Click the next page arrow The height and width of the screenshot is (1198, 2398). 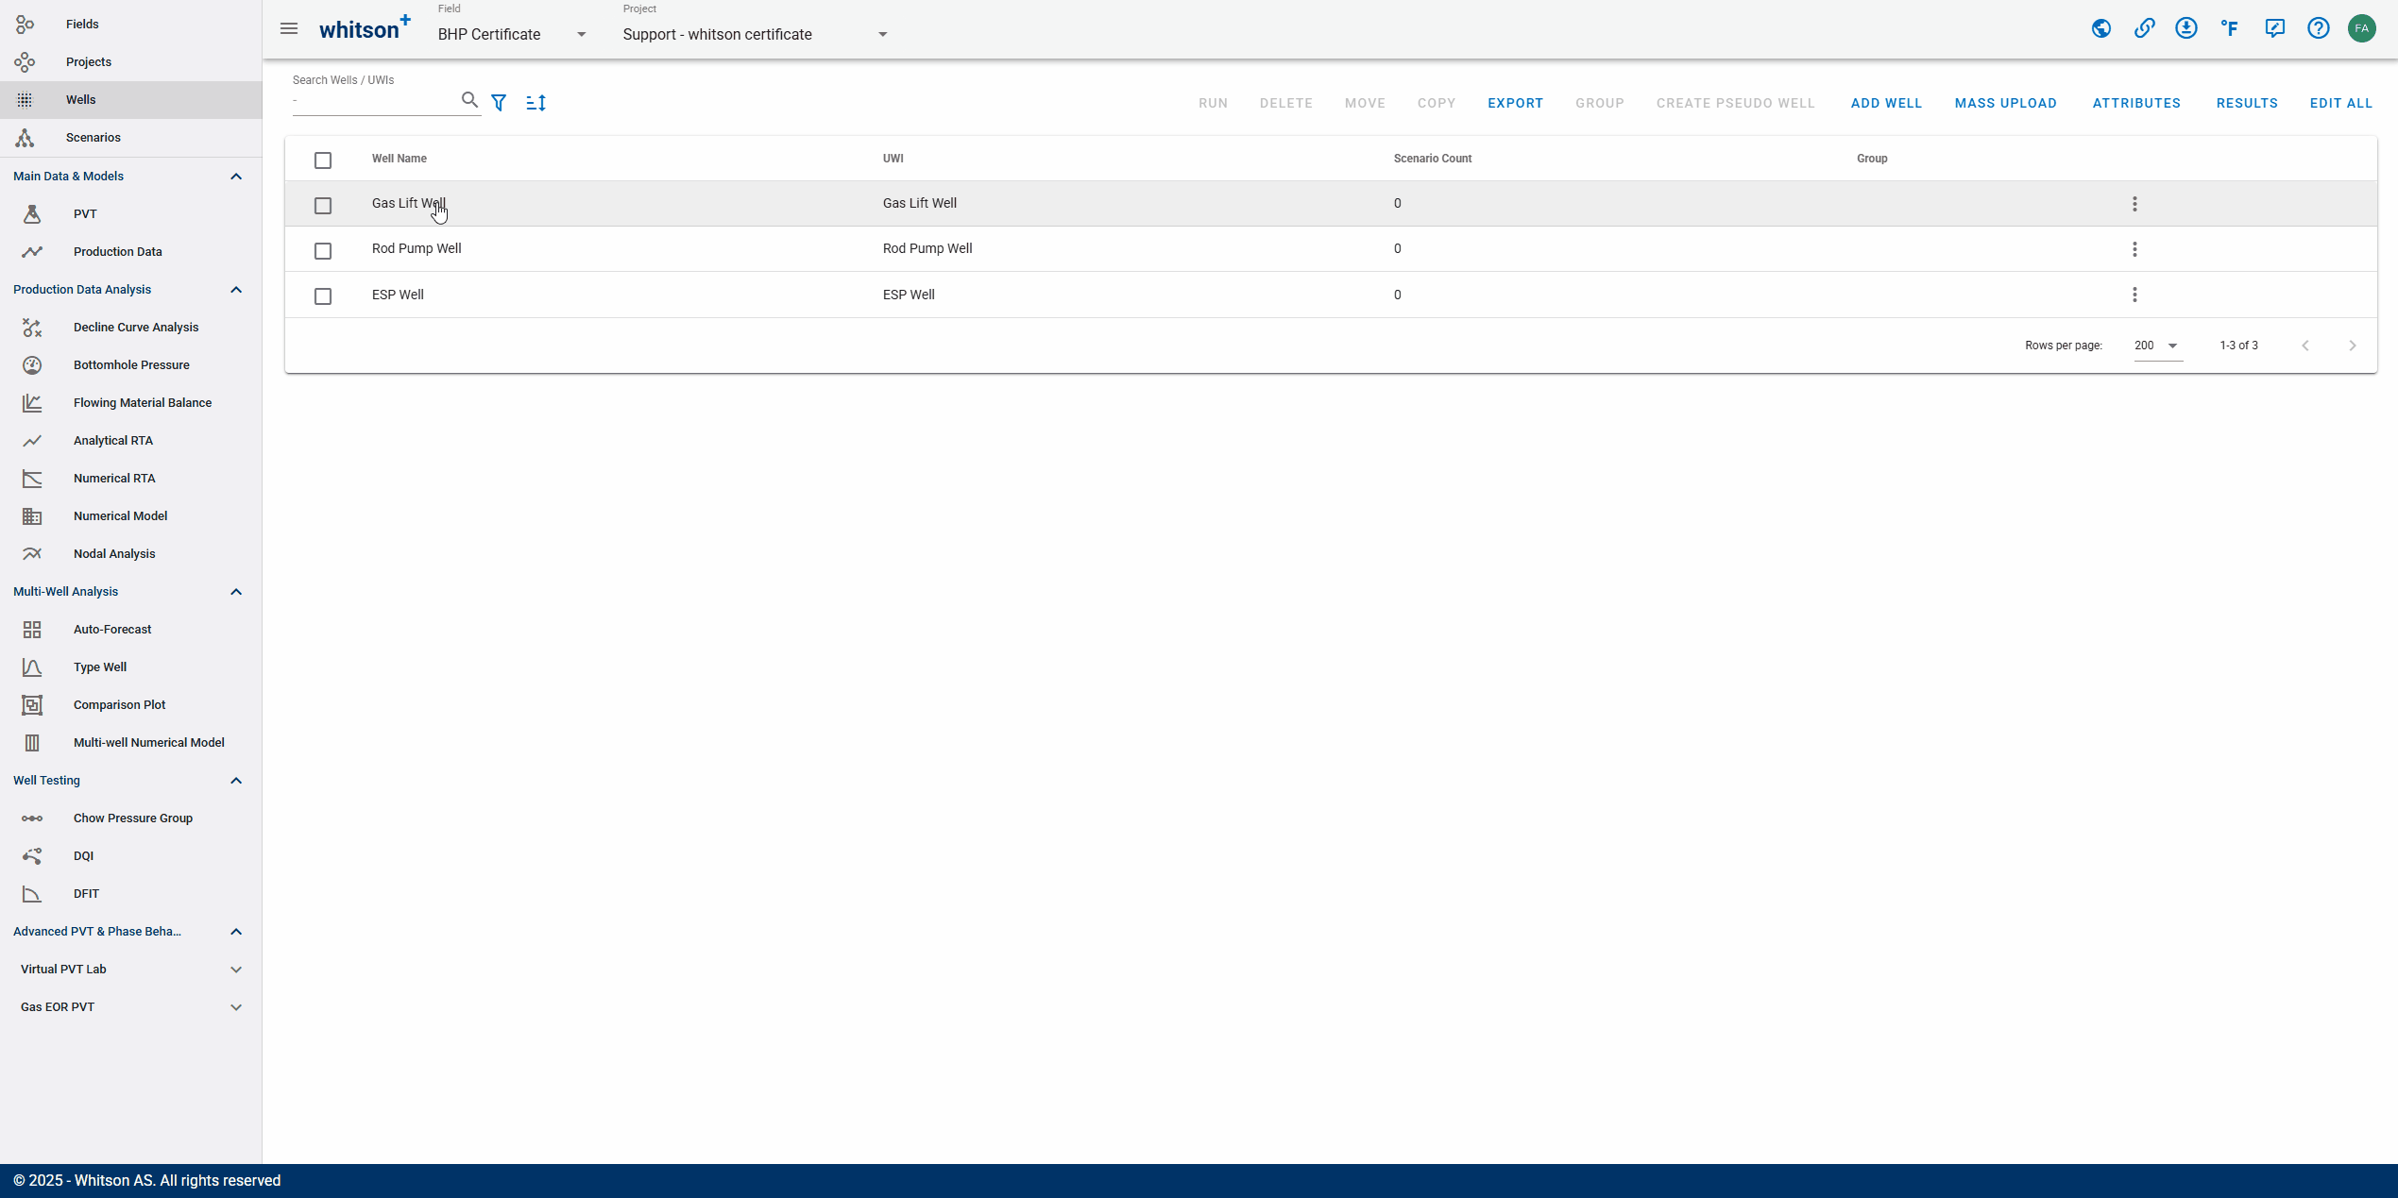pos(2353,346)
